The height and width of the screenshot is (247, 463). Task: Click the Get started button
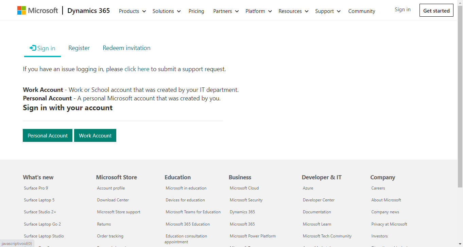click(436, 10)
